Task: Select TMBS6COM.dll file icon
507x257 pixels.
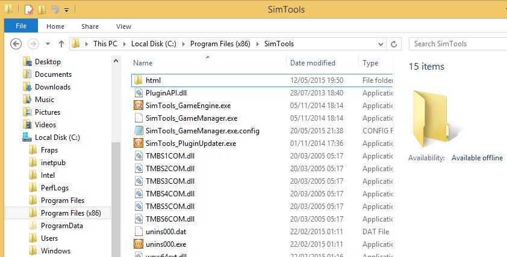Action: (x=138, y=219)
